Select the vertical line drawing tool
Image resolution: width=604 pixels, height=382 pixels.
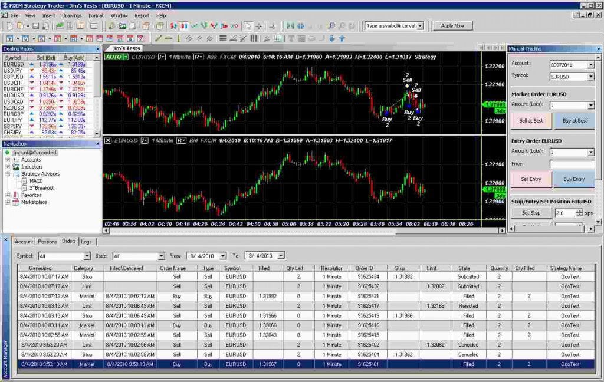point(178,38)
